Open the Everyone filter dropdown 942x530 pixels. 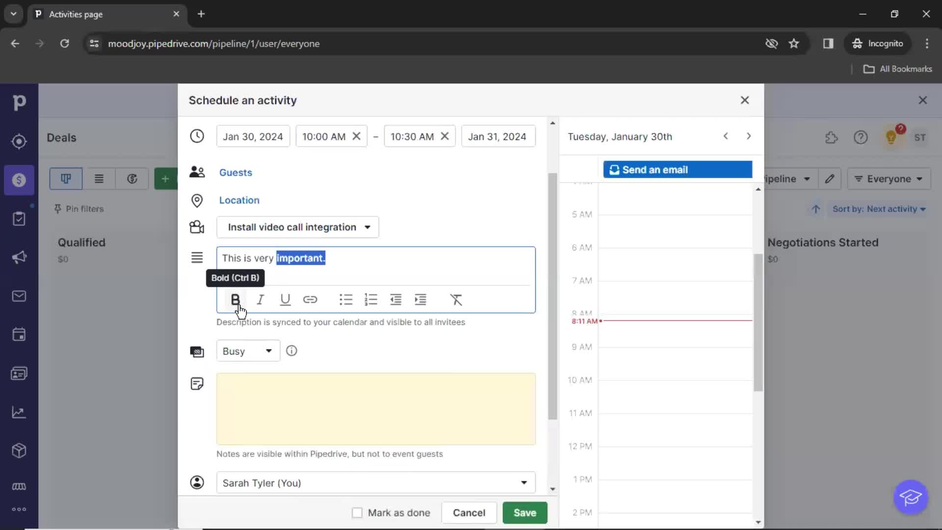coord(889,179)
